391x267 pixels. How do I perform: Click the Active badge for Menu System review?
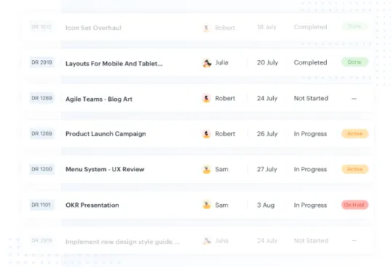coord(355,169)
